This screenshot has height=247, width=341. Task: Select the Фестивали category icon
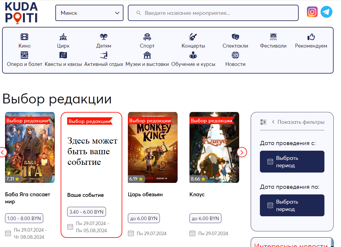pyautogui.click(x=273, y=37)
